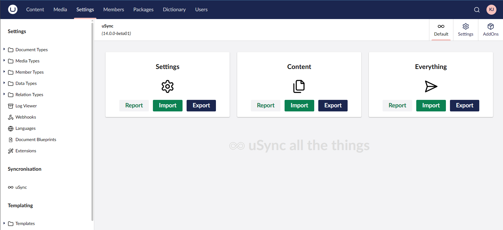
Task: Open the AddOns box icon tab
Action: pos(491,26)
